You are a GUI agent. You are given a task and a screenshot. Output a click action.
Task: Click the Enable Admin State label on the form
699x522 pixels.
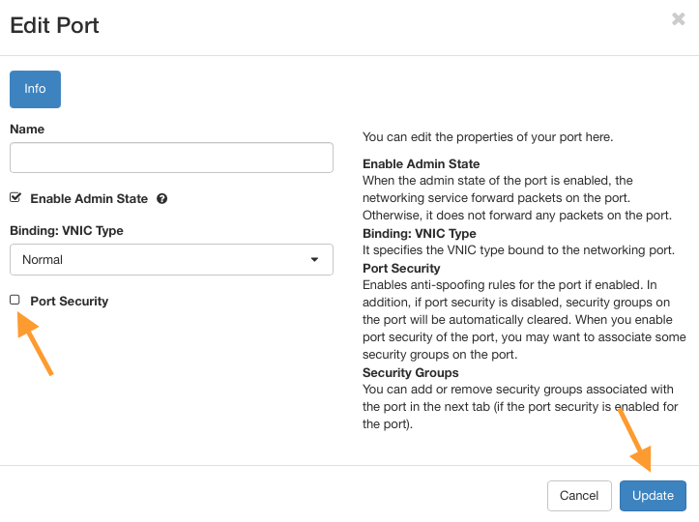tap(89, 199)
